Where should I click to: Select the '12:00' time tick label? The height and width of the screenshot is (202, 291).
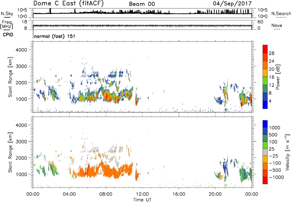[x=142, y=194]
